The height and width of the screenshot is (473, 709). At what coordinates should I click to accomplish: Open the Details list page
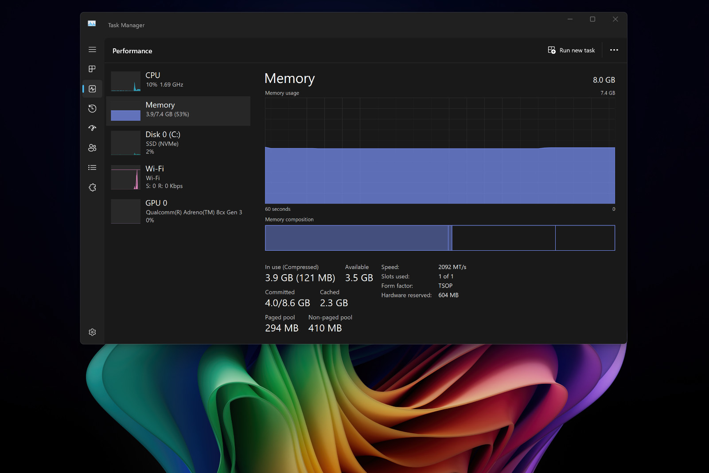[x=92, y=168]
